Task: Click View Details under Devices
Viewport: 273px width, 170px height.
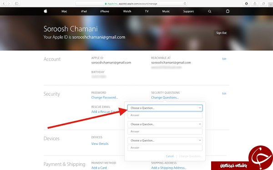Action: click(100, 144)
